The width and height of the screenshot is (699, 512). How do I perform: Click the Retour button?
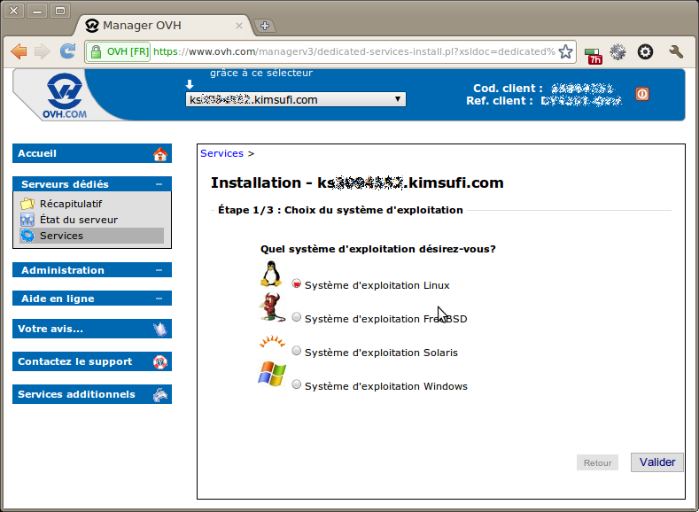[x=597, y=462]
